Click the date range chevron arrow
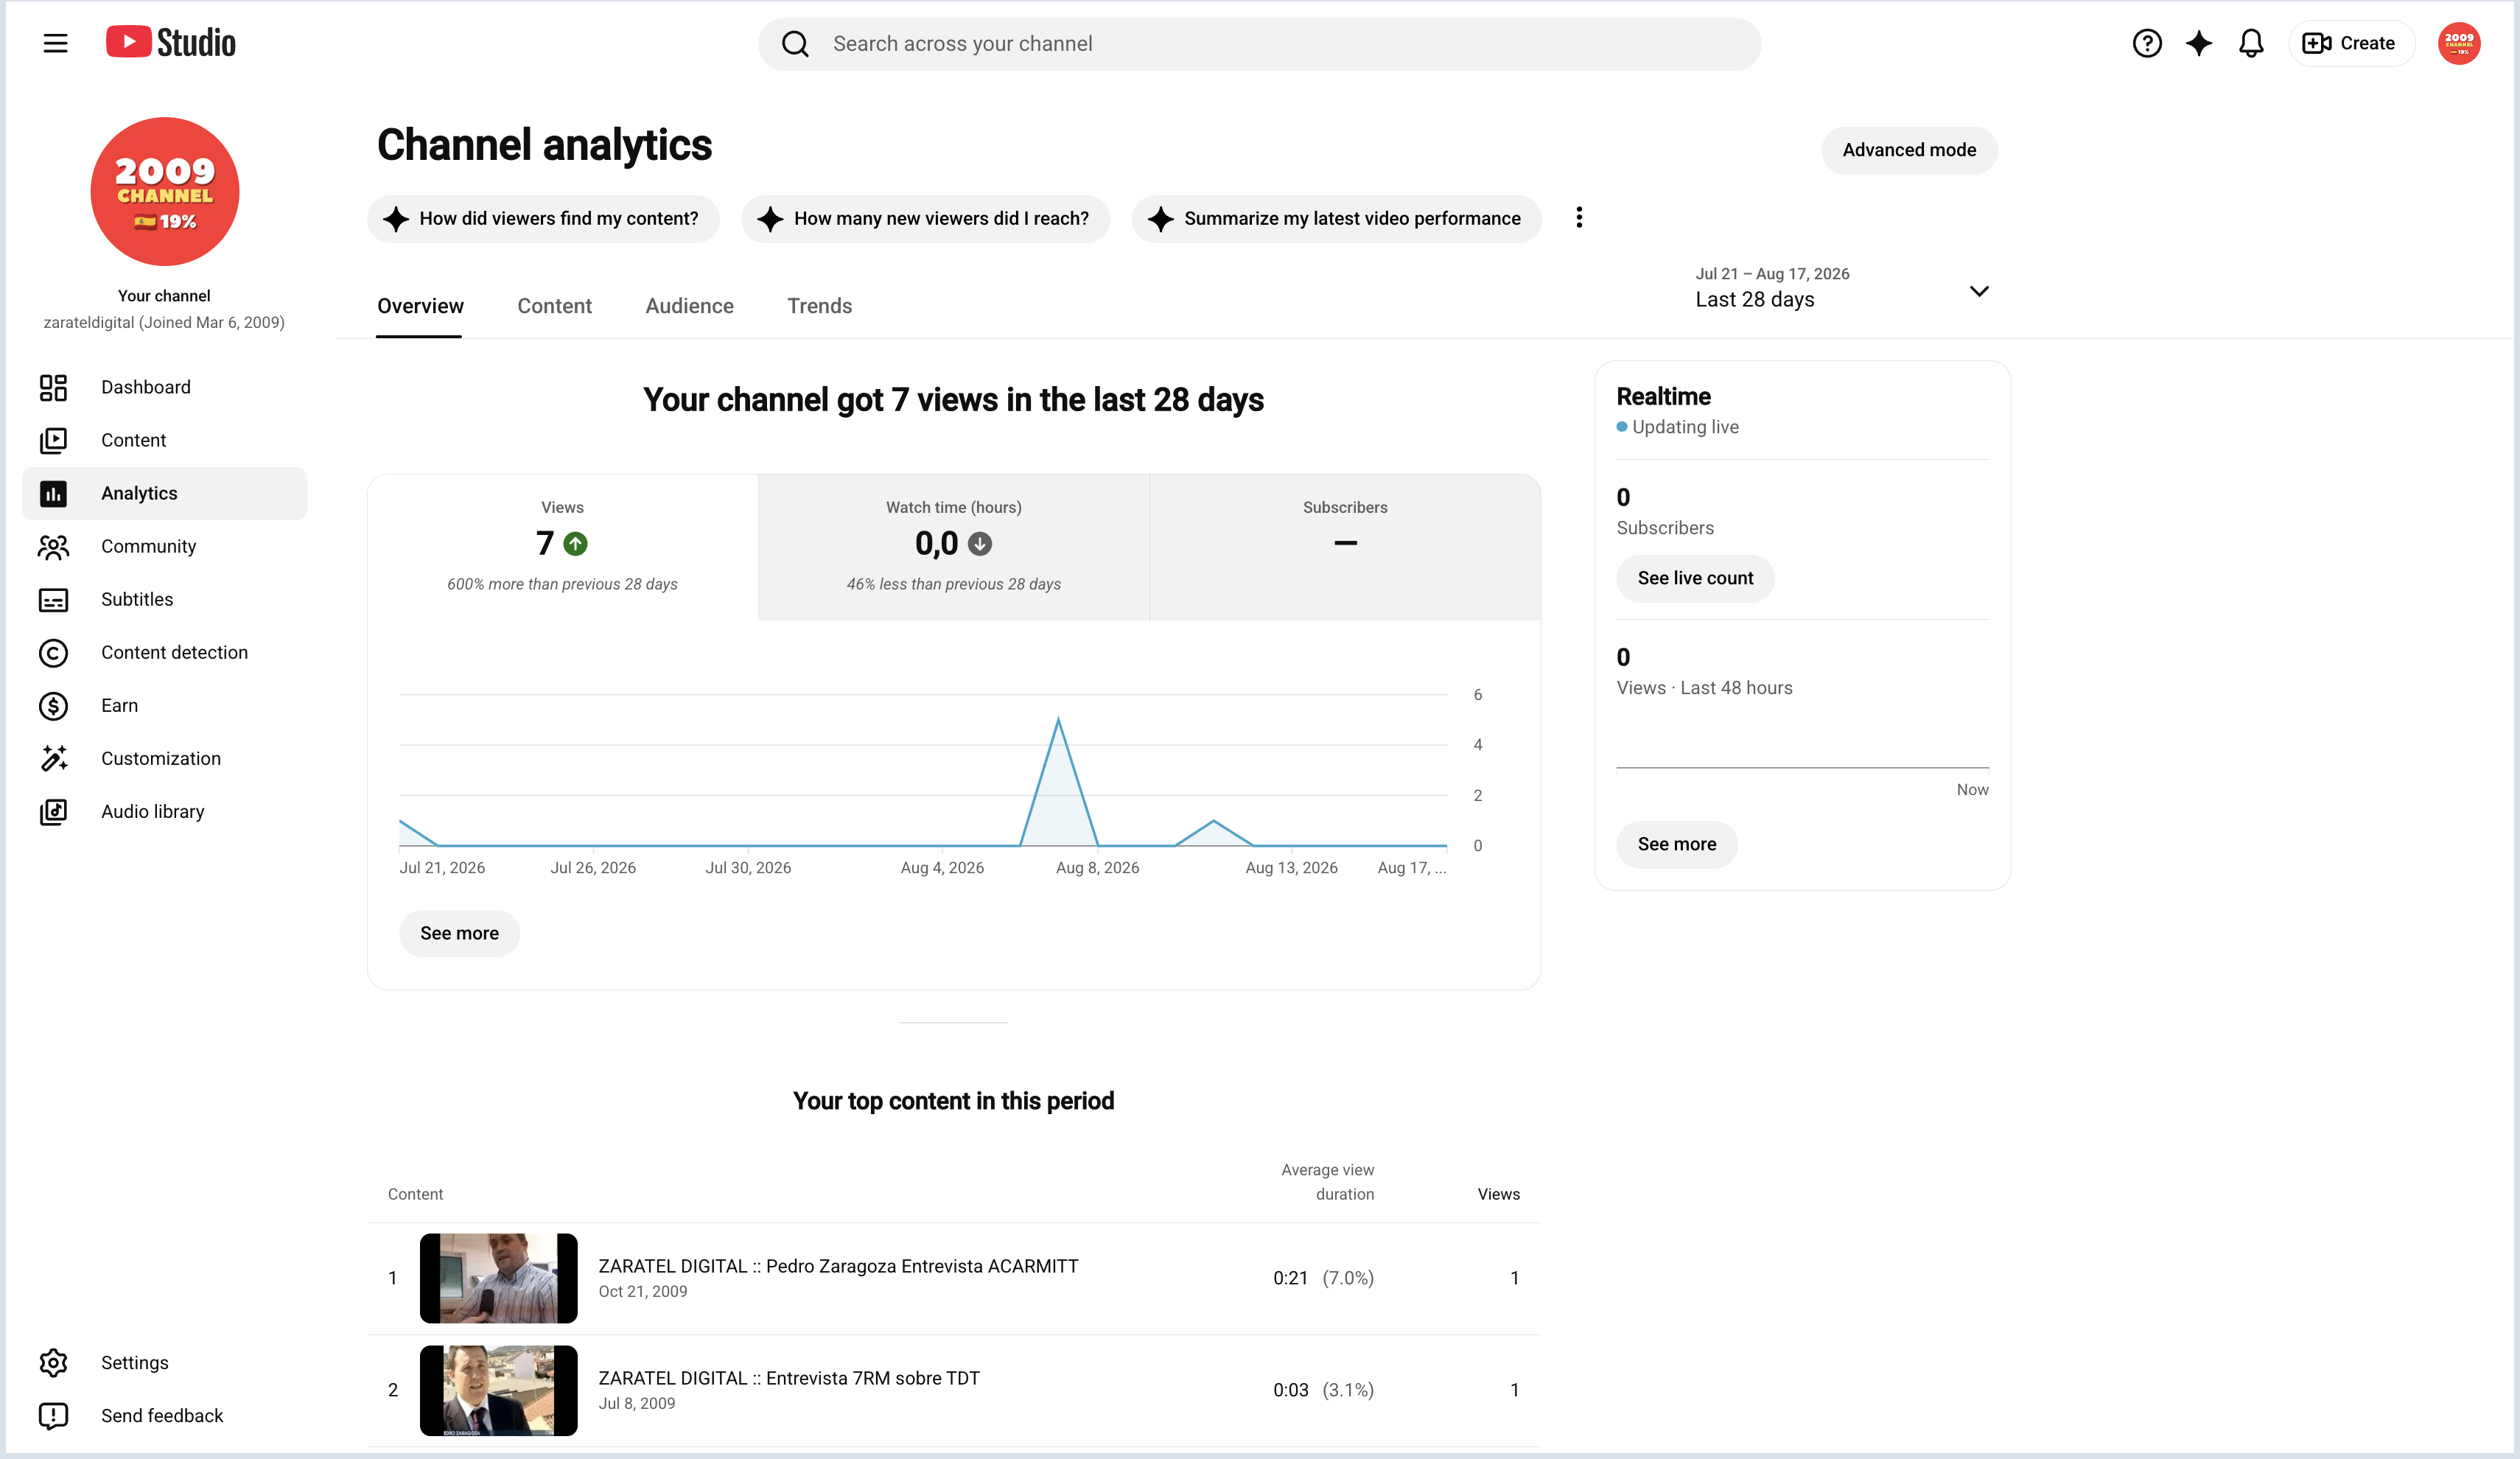Viewport: 2520px width, 1459px height. click(x=1978, y=291)
